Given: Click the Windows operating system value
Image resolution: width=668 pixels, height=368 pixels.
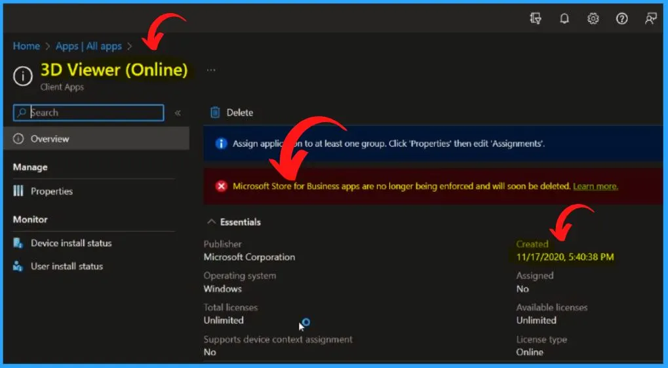Looking at the screenshot, I should 222,289.
